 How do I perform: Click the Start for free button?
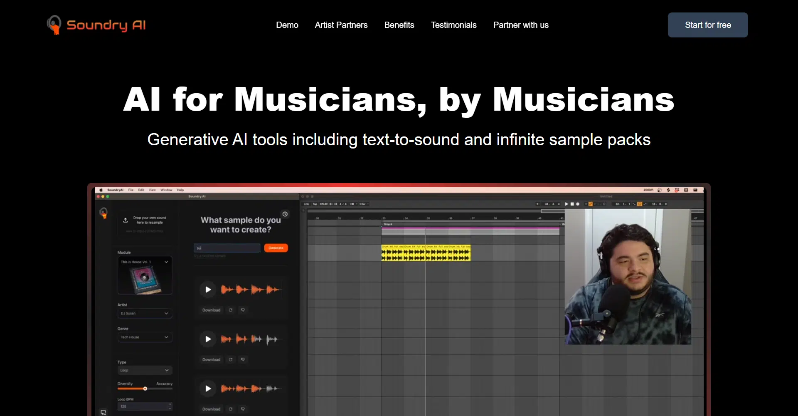pyautogui.click(x=707, y=25)
